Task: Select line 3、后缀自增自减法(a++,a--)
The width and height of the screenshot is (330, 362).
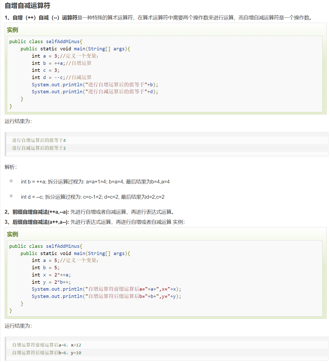Action: pos(95,222)
